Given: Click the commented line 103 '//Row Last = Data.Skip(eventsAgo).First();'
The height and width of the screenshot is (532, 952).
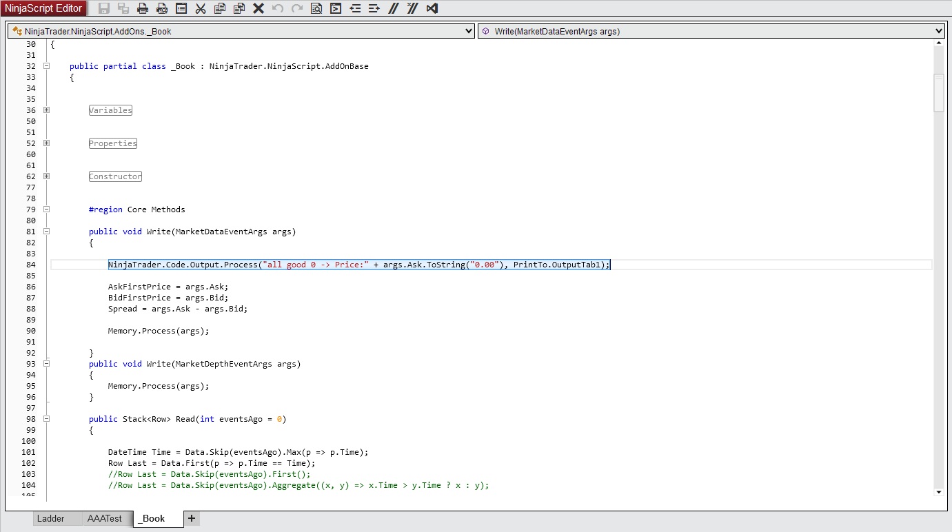Looking at the screenshot, I should tap(210, 474).
